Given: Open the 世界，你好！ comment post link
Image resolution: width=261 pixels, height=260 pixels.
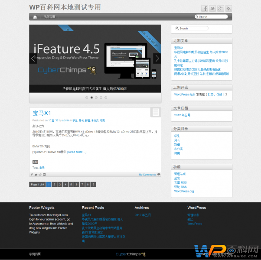Looking at the screenshot, I should tap(216, 94).
